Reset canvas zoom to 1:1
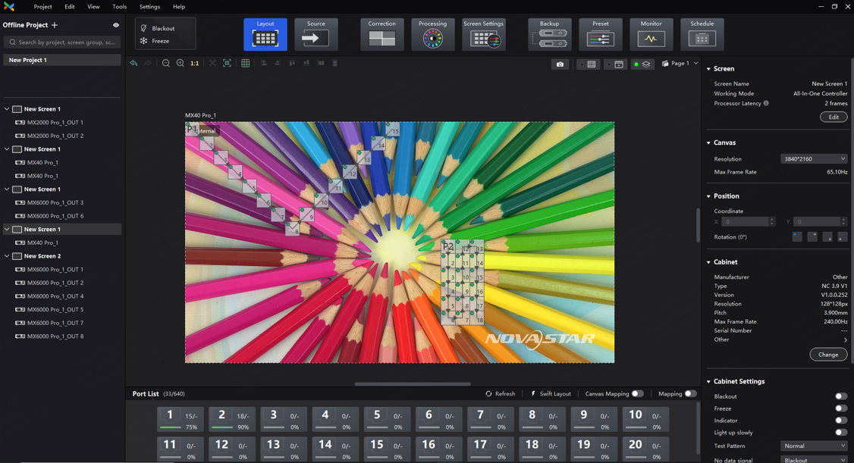This screenshot has width=854, height=463. (194, 63)
